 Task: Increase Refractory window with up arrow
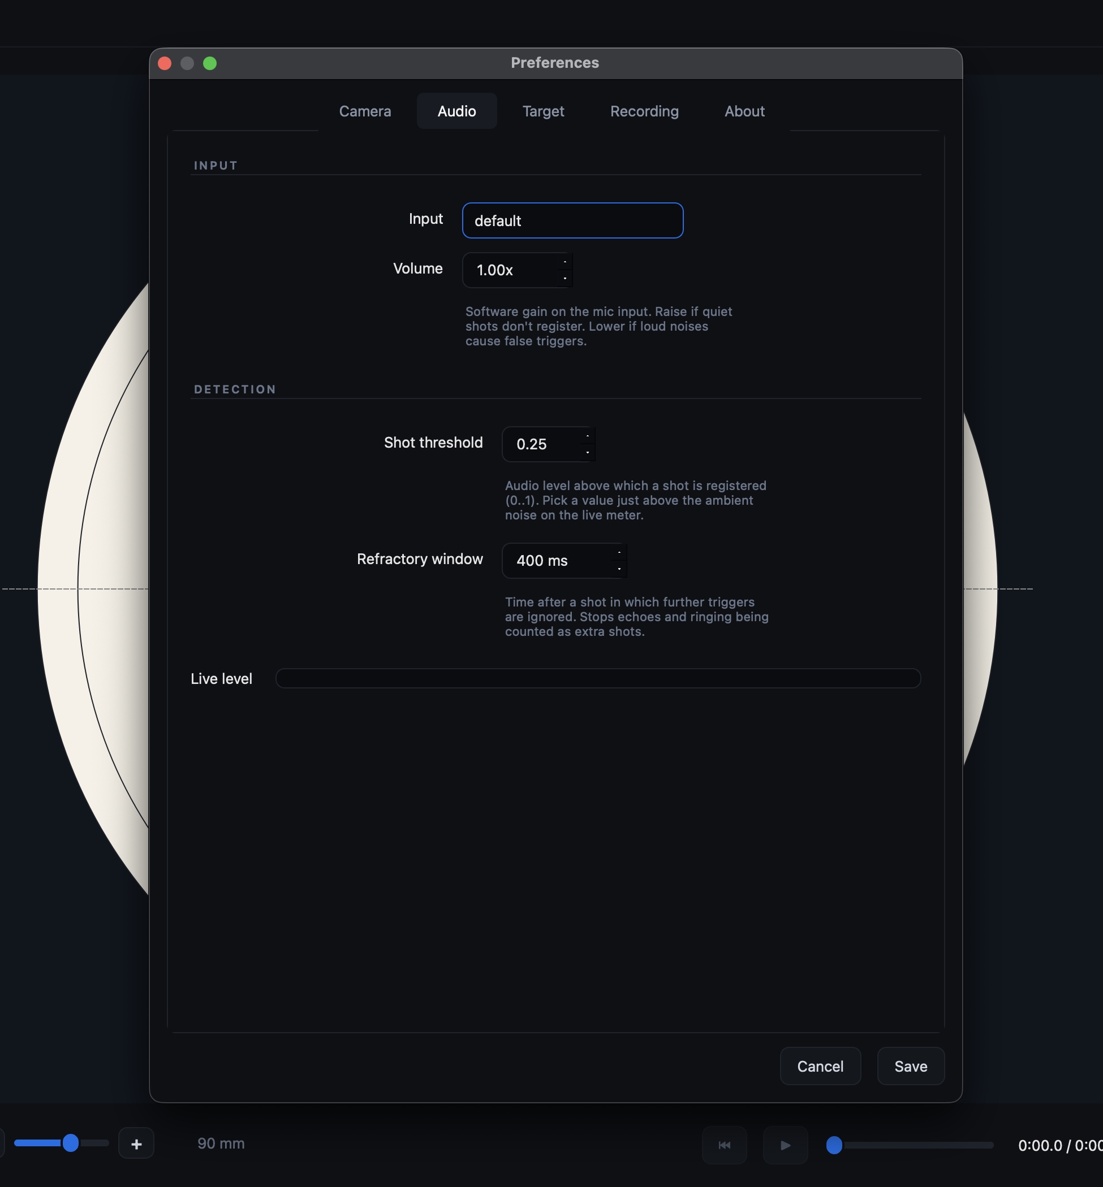(619, 553)
